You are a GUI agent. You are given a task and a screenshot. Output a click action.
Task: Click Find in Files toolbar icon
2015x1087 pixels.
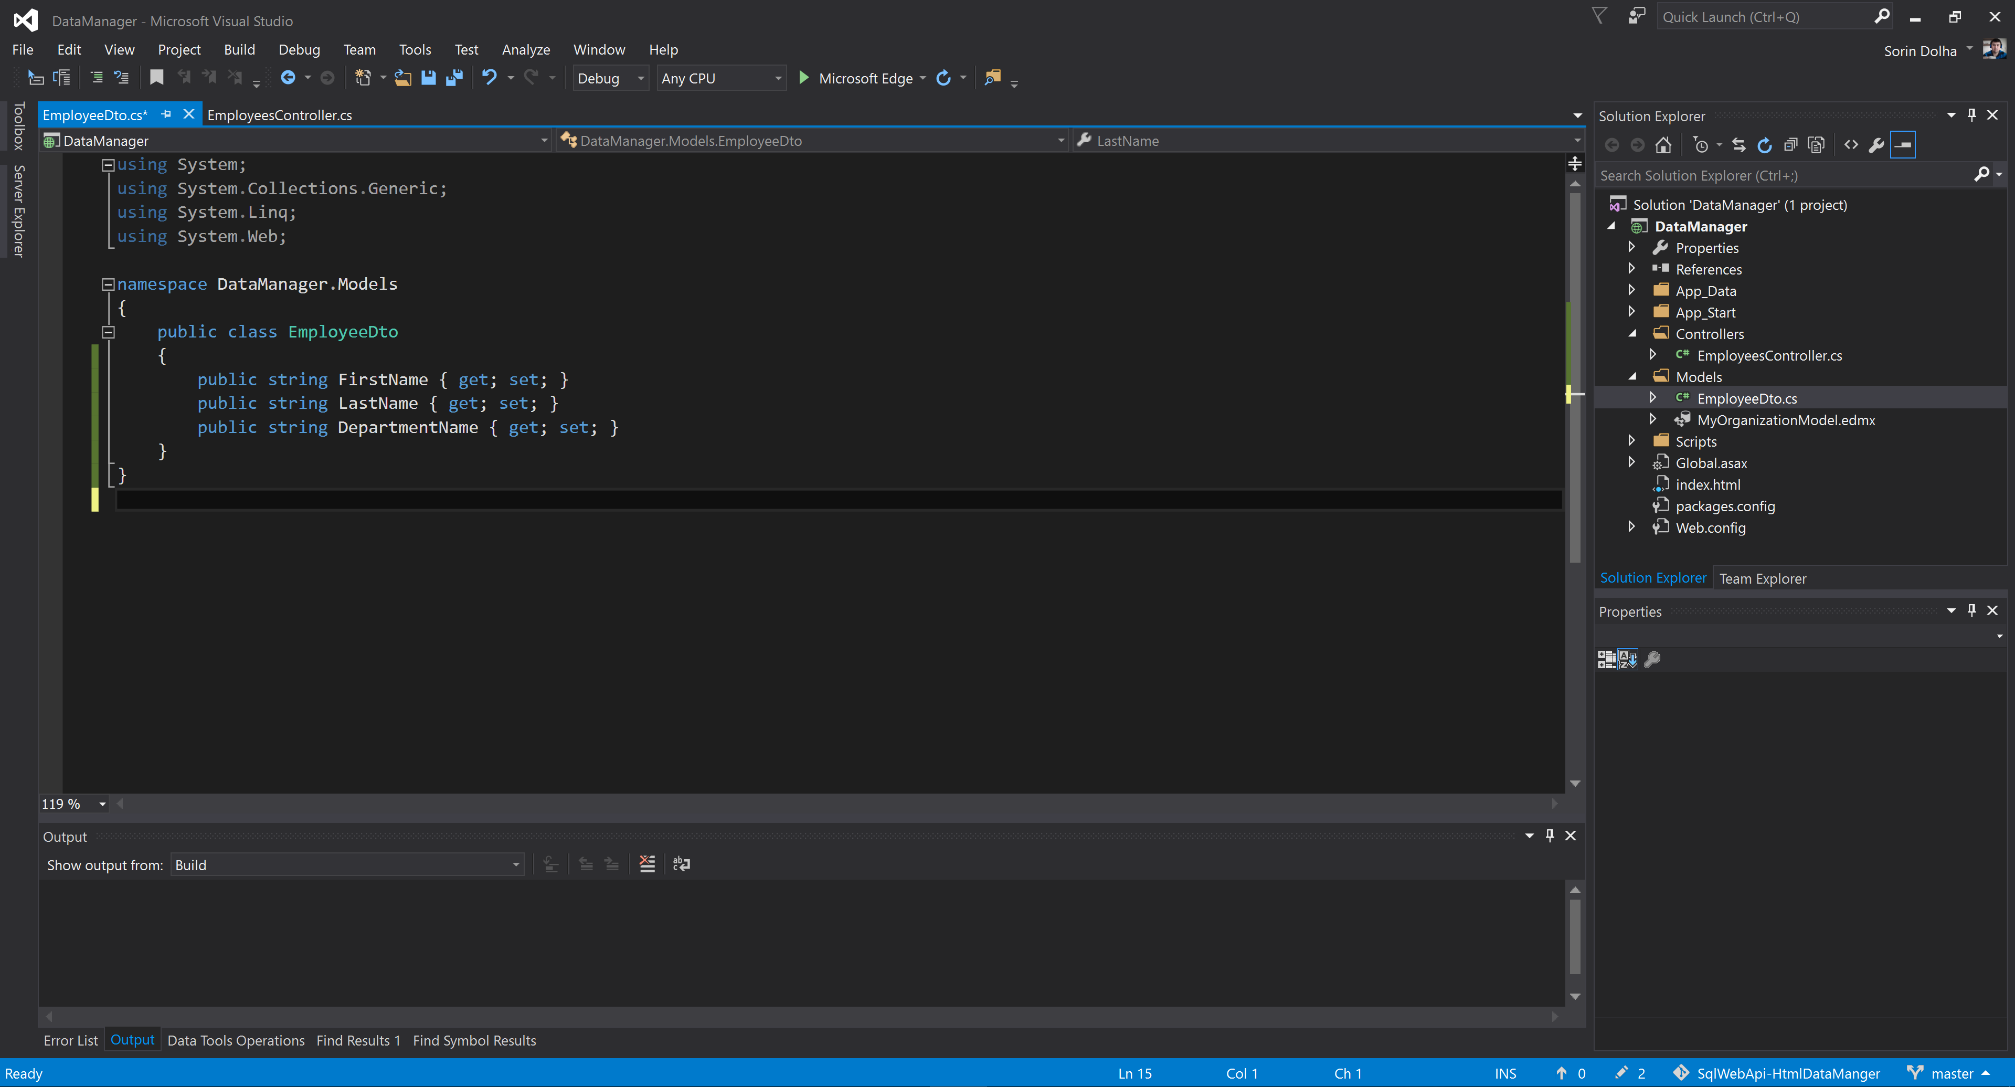click(992, 78)
